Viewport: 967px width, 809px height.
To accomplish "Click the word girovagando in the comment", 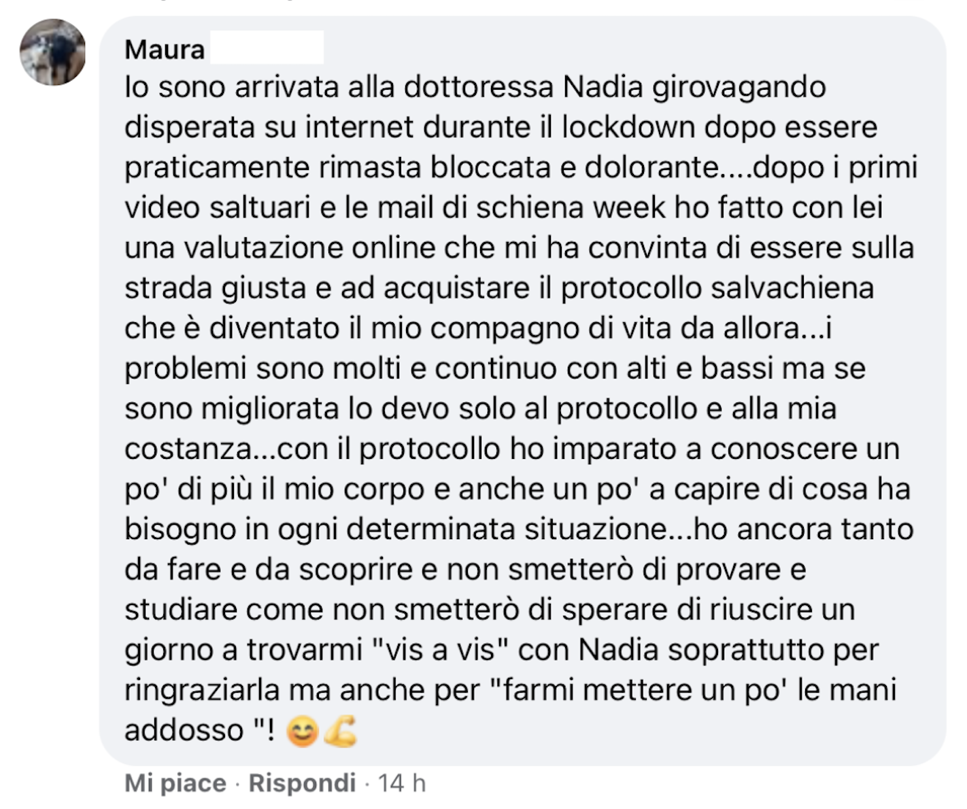I will (739, 87).
